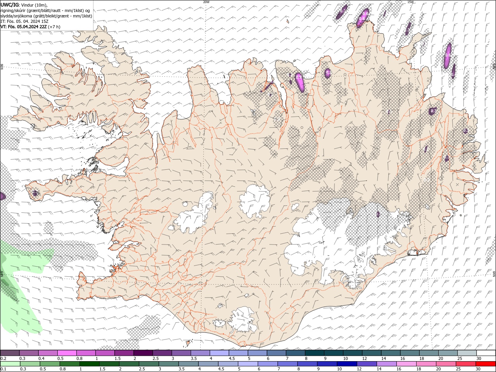Click the upper legend swatch labeled 16
Viewport: 496px width, 372px height.
(x=409, y=353)
